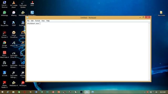Maximize the Notepad window
This screenshot has height=94, width=168.
point(143,17)
